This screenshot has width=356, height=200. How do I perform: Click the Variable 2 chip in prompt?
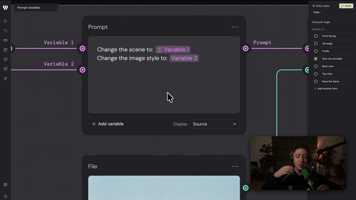(184, 58)
